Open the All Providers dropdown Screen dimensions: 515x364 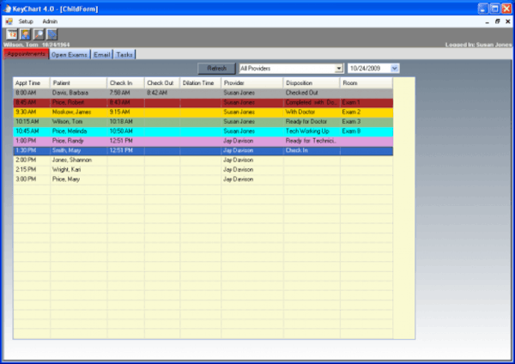[339, 68]
